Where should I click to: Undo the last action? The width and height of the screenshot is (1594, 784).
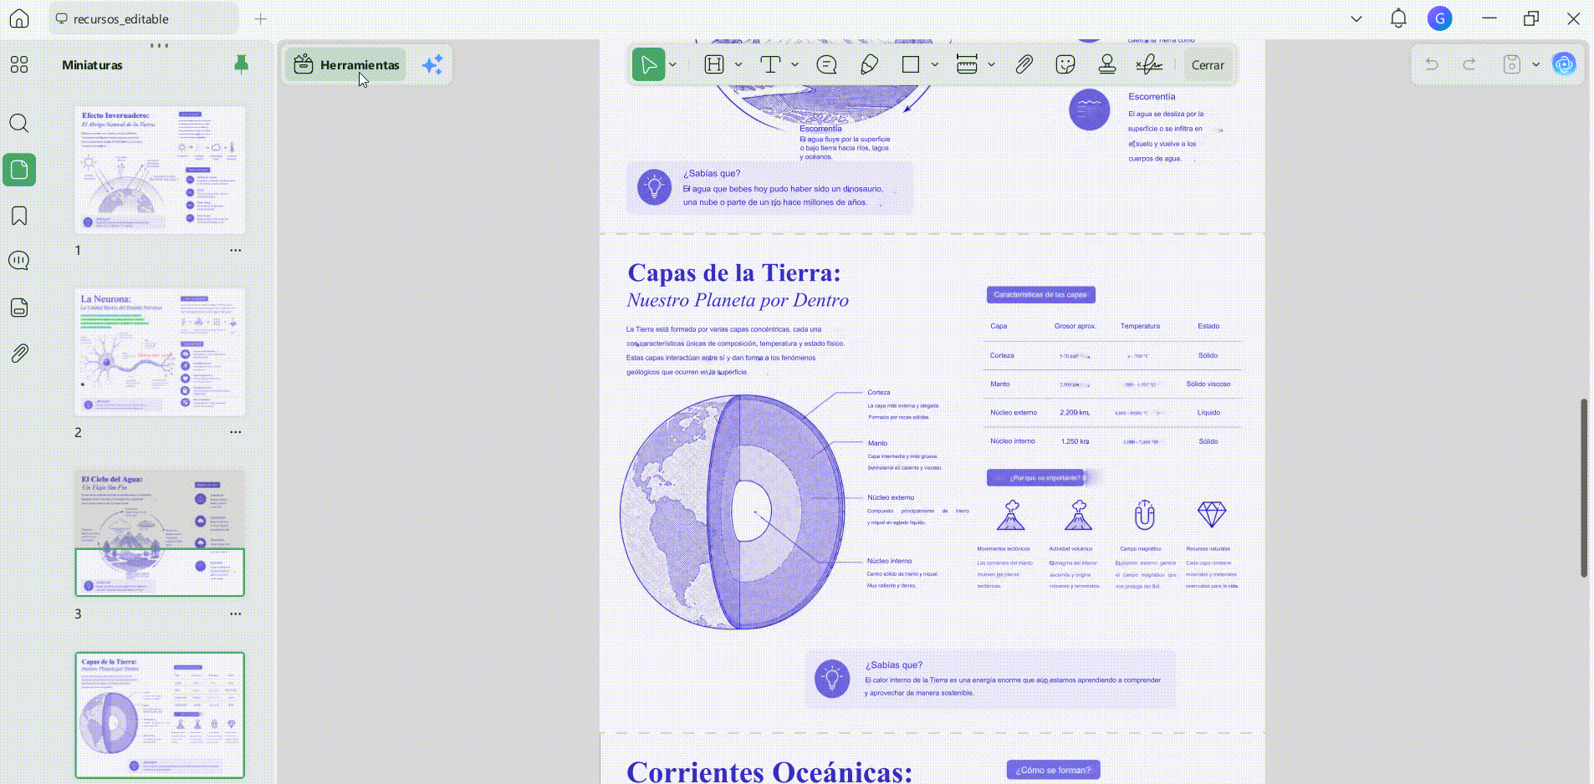pyautogui.click(x=1432, y=64)
